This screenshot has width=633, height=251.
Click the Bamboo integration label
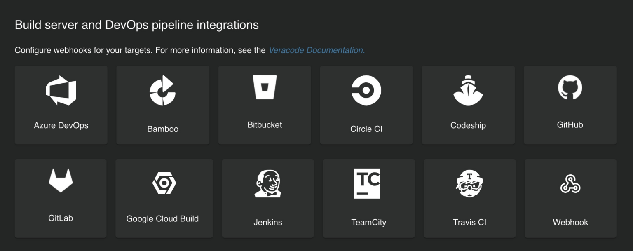[163, 129]
